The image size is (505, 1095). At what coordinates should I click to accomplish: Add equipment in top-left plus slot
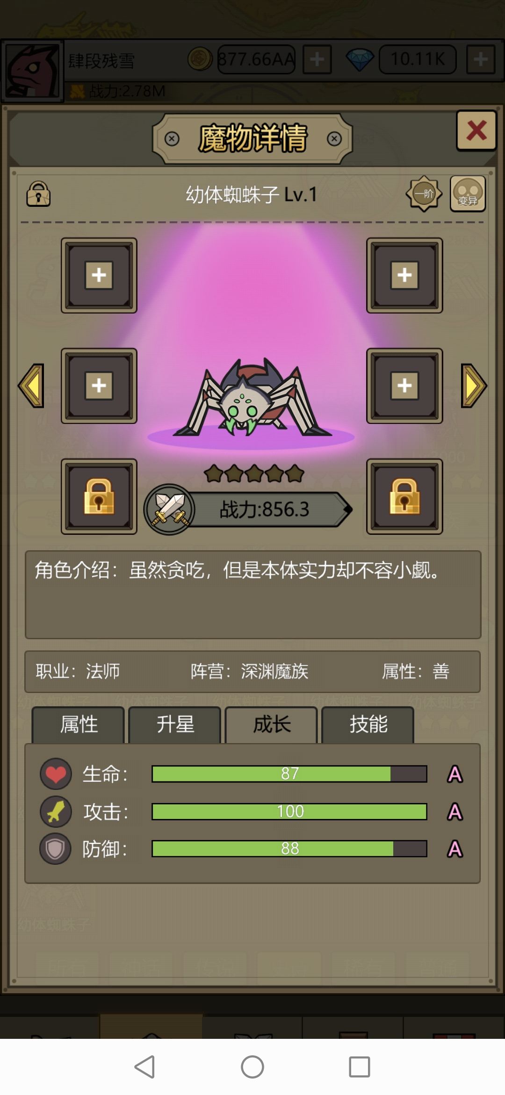[99, 275]
